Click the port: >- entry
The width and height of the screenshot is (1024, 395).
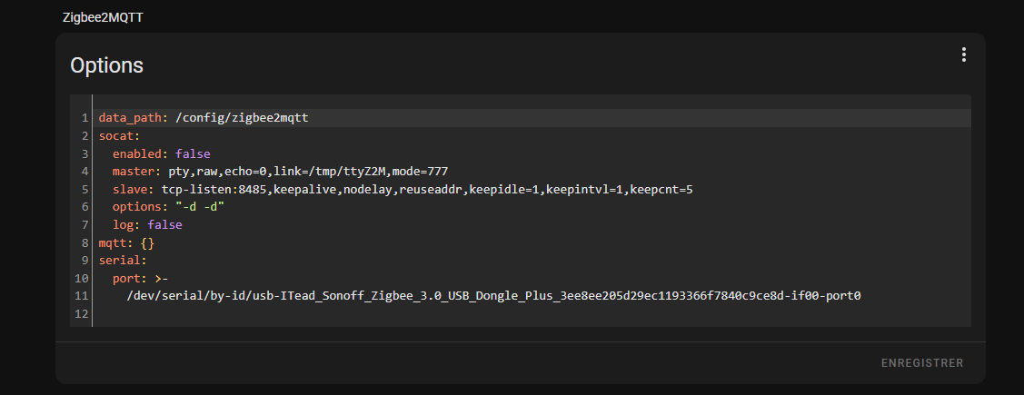pos(141,278)
